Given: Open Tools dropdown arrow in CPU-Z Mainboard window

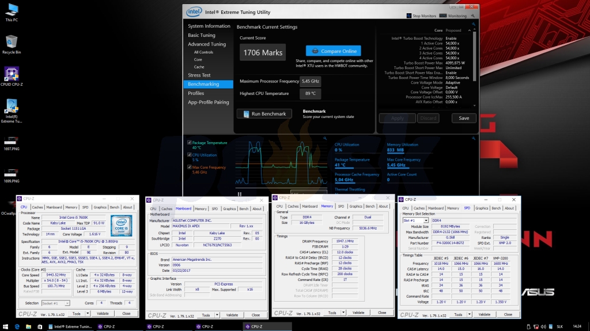Looking at the screenshot, I should pos(217,315).
